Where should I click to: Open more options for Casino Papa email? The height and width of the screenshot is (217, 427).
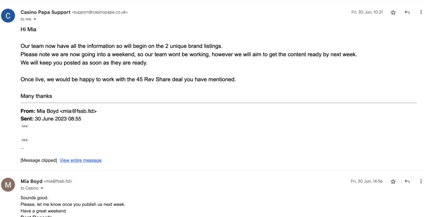[x=421, y=12]
